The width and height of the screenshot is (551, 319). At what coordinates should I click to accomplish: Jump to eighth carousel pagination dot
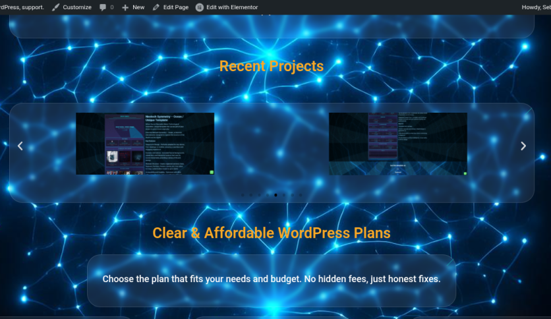[301, 195]
